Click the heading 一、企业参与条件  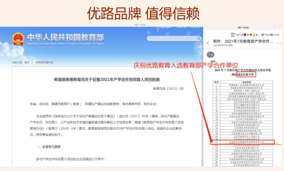pos(48,147)
